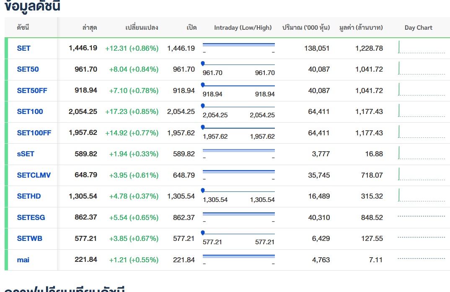This screenshot has height=292, width=450.
Task: View the SETESG index details
Action: point(31,217)
